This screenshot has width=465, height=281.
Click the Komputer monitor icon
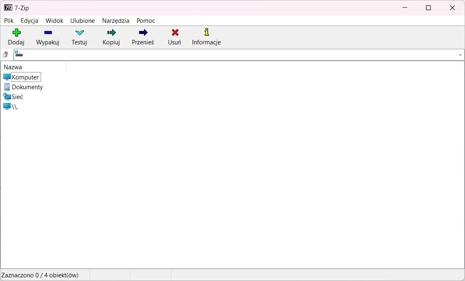click(x=7, y=77)
